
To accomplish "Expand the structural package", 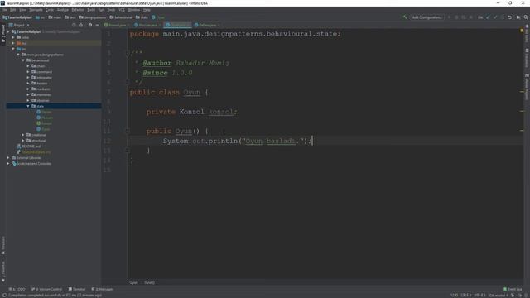I will tap(23, 141).
